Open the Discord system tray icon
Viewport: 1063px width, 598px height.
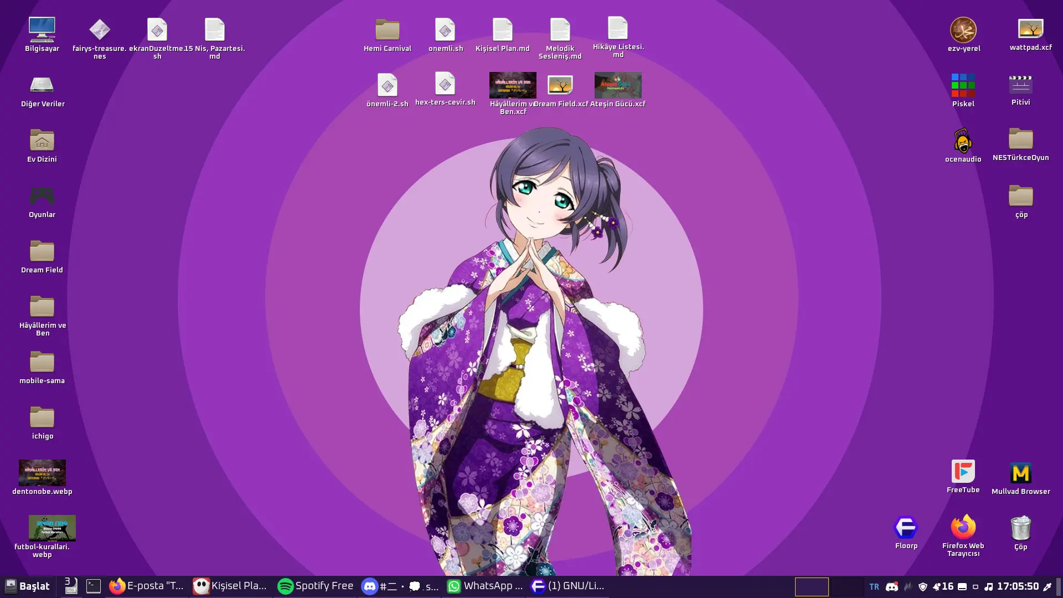[891, 587]
